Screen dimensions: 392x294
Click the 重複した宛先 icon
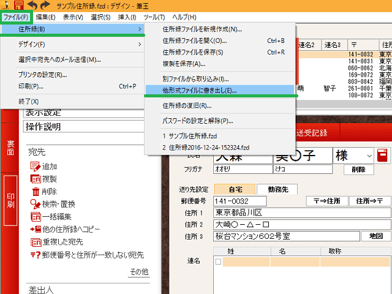click(36, 242)
